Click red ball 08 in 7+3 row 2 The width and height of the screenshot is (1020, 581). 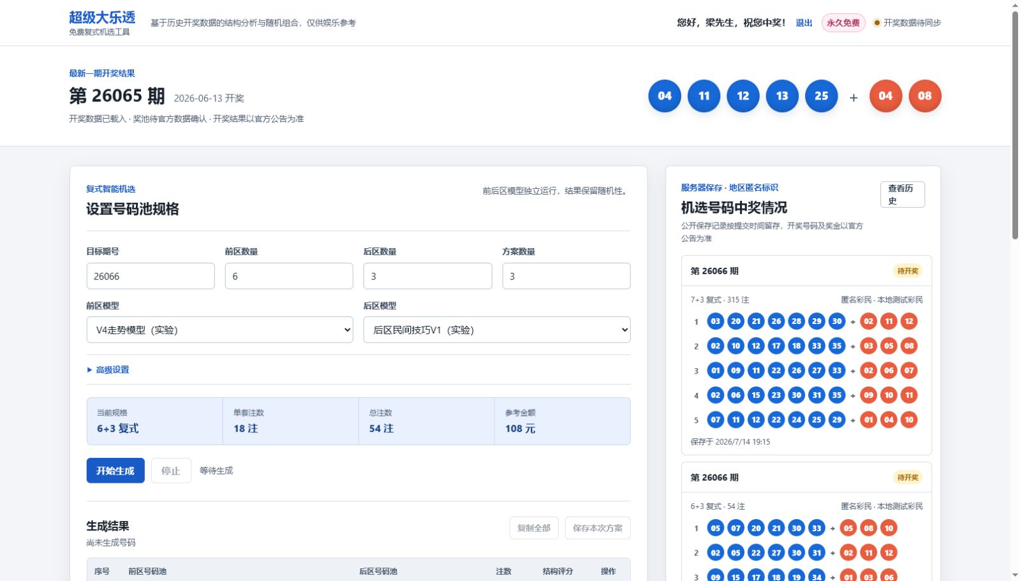(909, 346)
